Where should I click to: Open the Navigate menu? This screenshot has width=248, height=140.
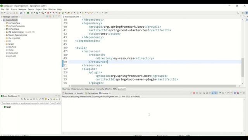tap(22, 9)
